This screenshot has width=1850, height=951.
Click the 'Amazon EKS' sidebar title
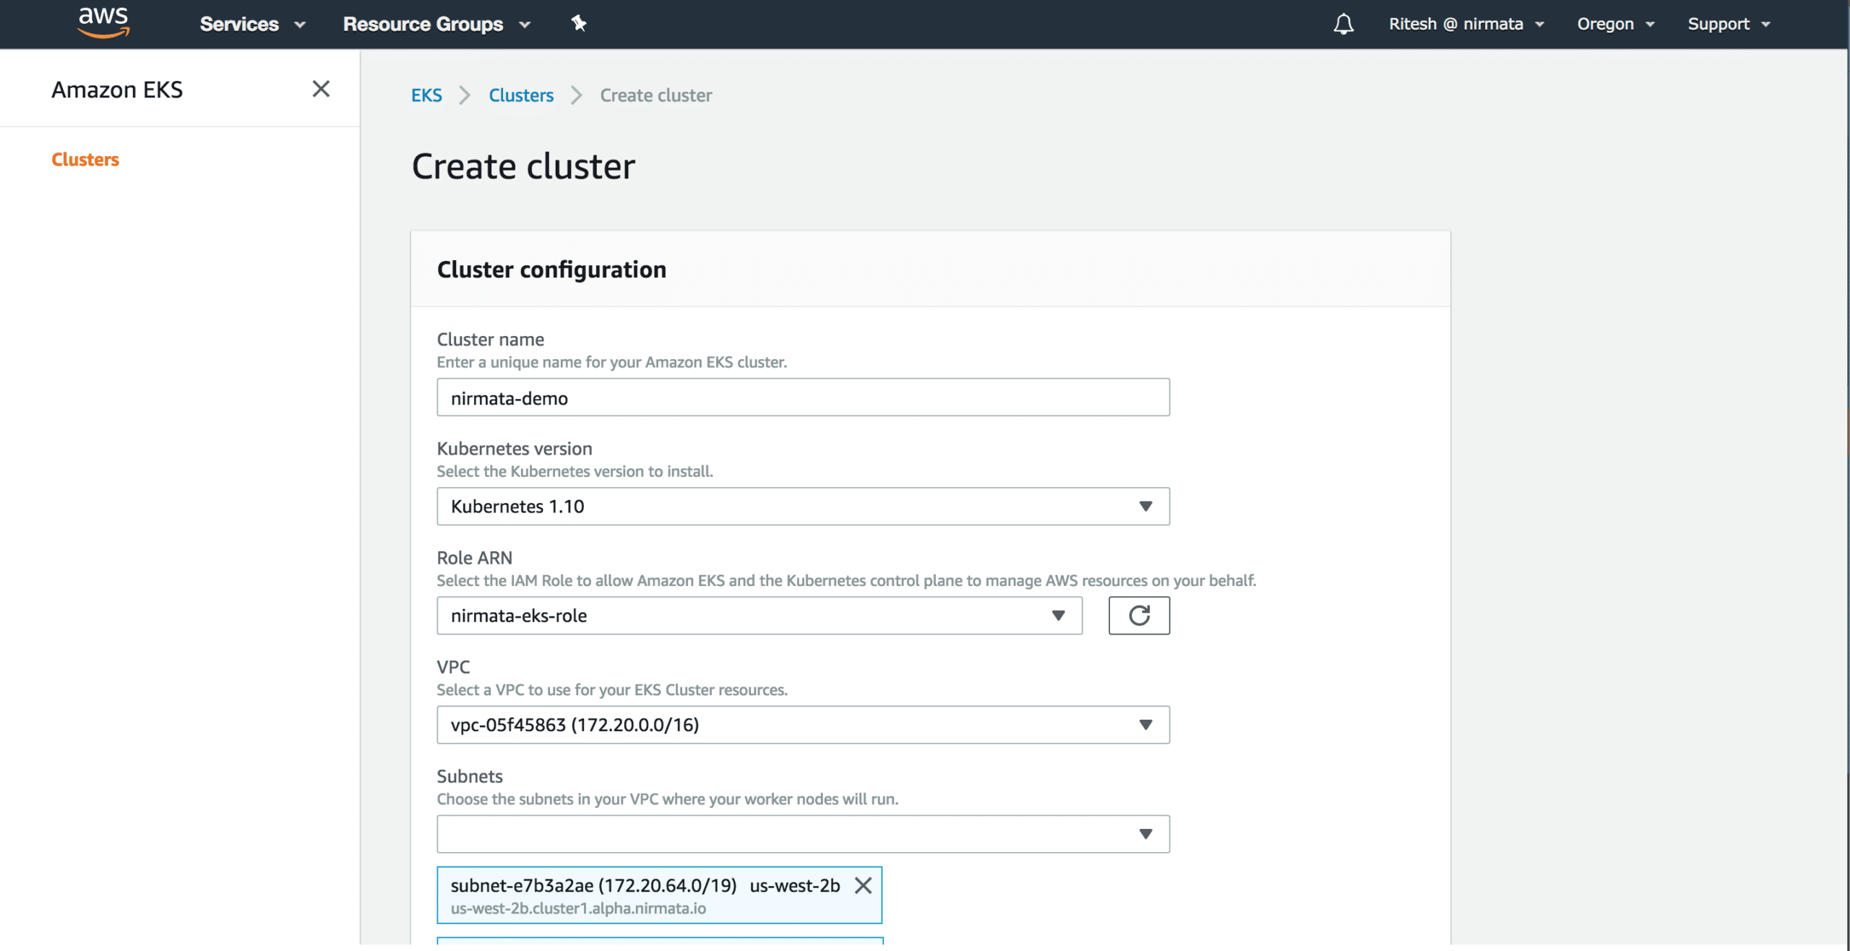117,90
